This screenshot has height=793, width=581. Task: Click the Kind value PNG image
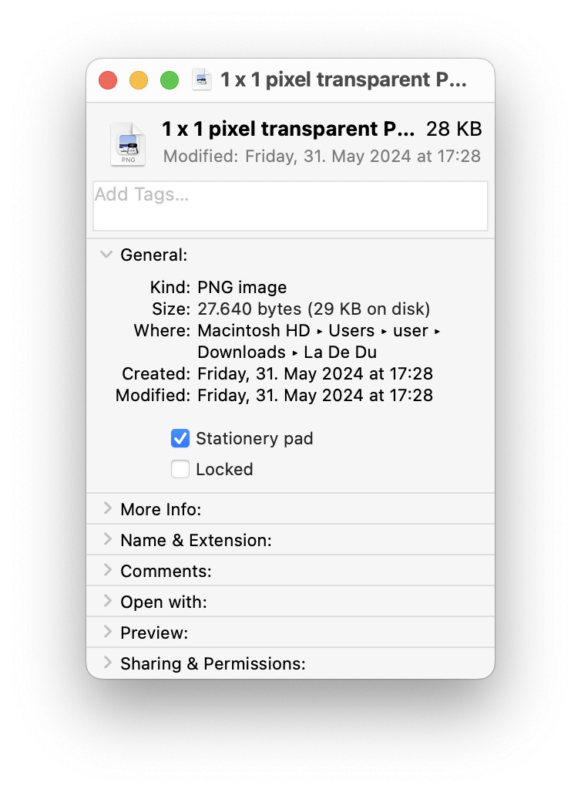tap(242, 287)
